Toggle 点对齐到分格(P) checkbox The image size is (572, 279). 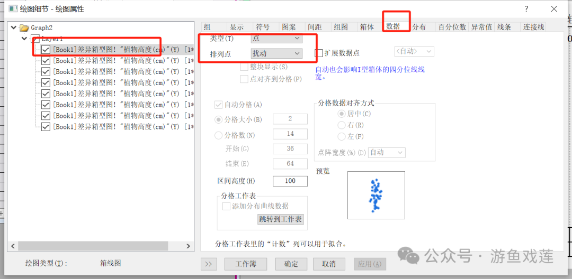tap(244, 79)
